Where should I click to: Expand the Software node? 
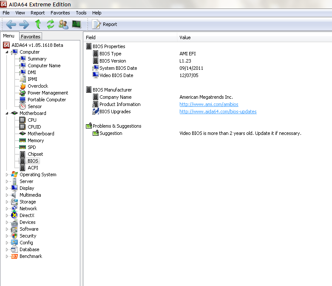[7, 229]
